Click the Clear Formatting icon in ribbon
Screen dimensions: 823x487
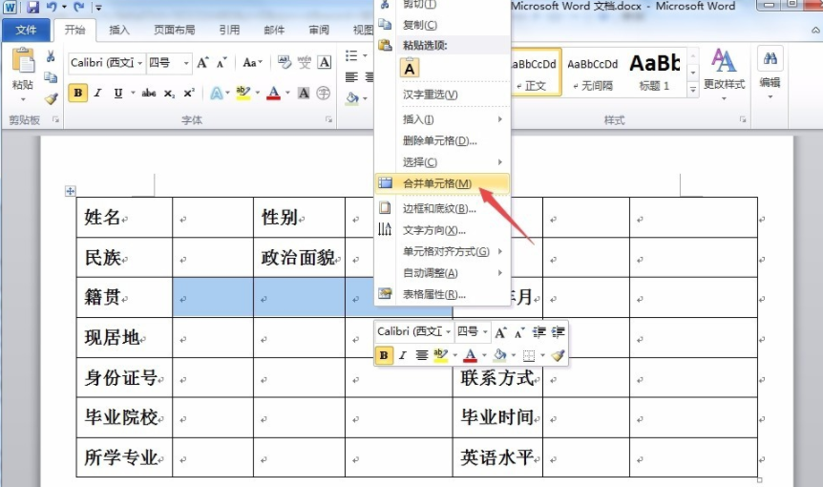coord(284,62)
